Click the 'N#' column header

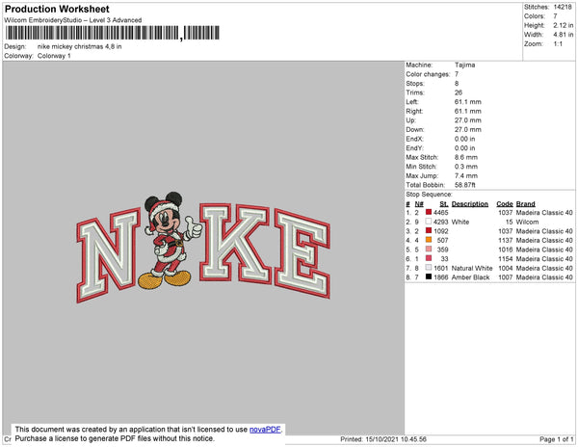(x=419, y=204)
